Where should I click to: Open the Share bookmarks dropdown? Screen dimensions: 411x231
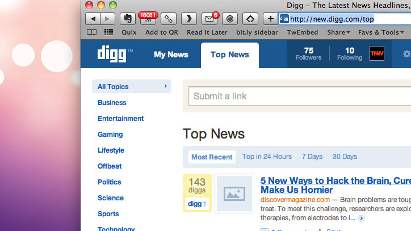click(338, 32)
